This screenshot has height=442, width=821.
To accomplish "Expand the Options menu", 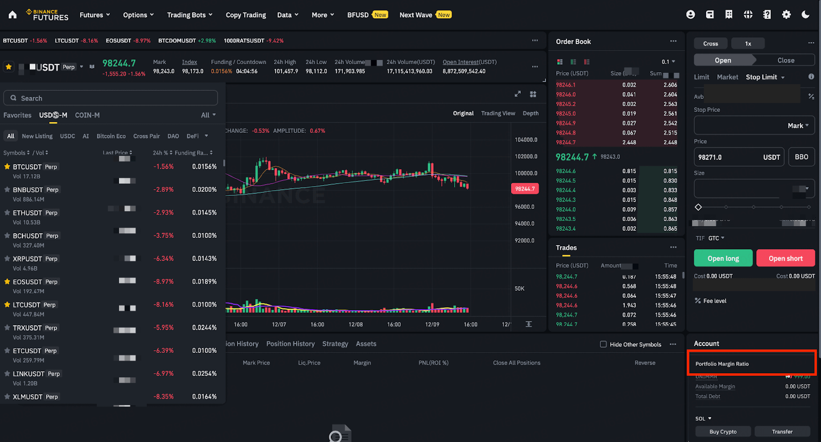I will 139,15.
